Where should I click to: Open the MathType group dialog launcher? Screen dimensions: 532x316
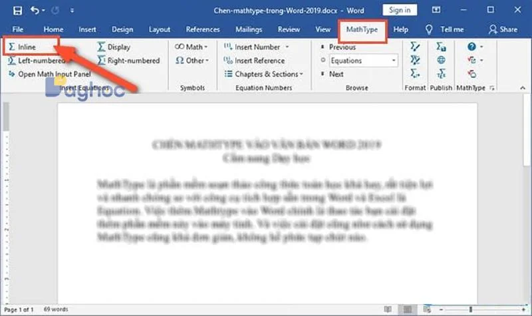(x=491, y=88)
